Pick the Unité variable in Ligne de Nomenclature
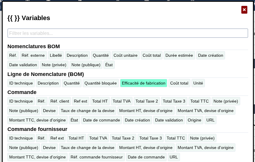Viewport: 255px width, 162px height. (x=198, y=83)
